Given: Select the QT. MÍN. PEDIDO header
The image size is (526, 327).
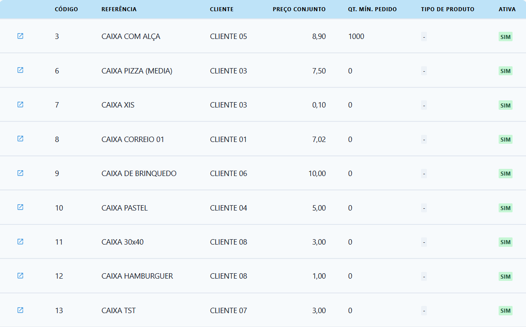Looking at the screenshot, I should pos(372,9).
